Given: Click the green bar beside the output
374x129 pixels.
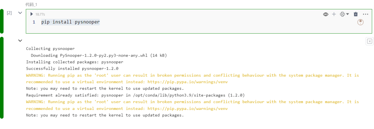Looking at the screenshot, I should [2, 78].
